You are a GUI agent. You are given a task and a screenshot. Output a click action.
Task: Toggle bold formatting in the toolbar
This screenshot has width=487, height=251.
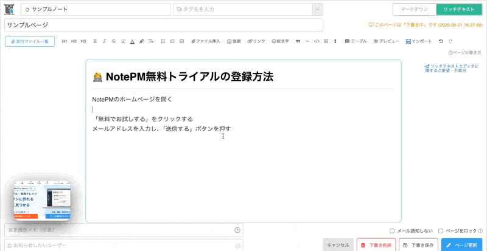pos(95,41)
